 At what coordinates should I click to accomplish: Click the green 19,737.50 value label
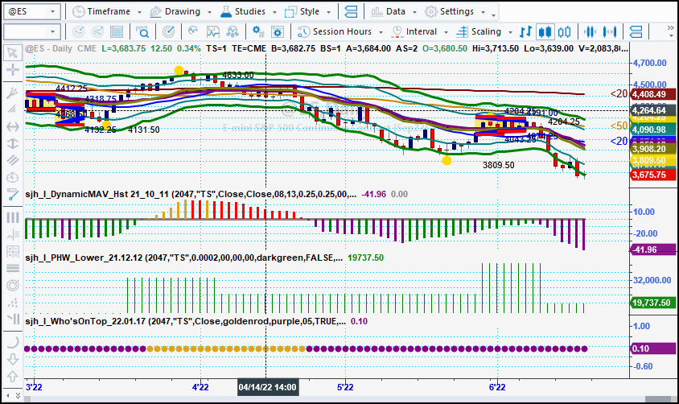[x=653, y=303]
